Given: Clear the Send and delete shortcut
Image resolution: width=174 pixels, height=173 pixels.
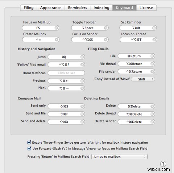Looking at the screenshot, I should coord(82,122).
